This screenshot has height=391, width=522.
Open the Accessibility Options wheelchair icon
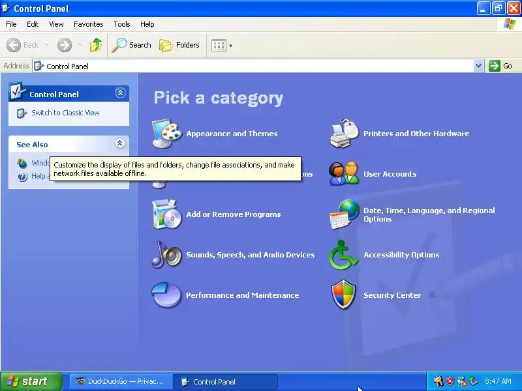click(x=344, y=255)
